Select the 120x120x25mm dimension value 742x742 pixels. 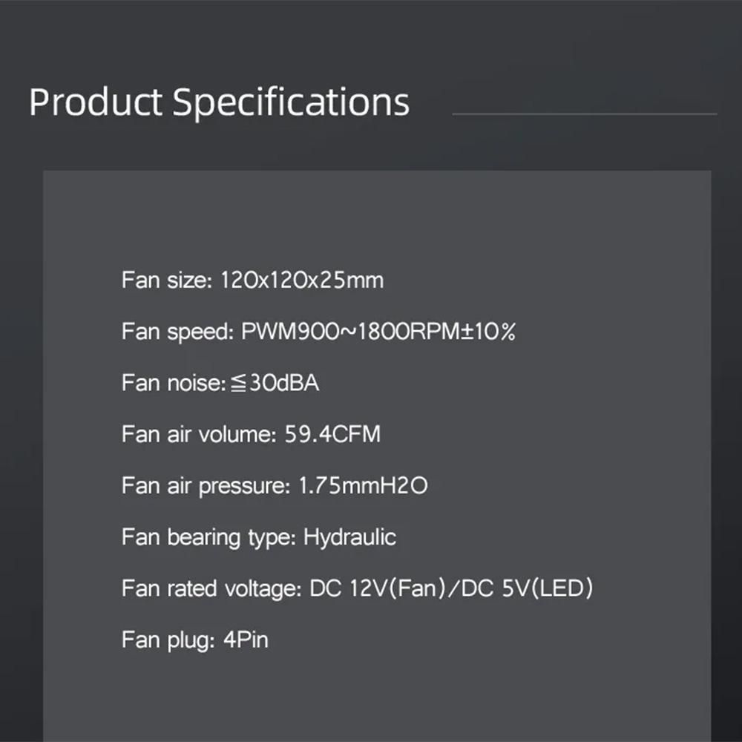303,280
